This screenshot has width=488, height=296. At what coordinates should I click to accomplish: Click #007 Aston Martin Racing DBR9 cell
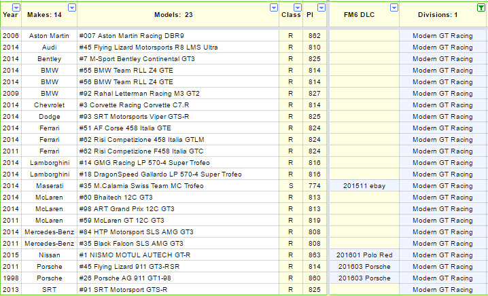tap(178, 36)
